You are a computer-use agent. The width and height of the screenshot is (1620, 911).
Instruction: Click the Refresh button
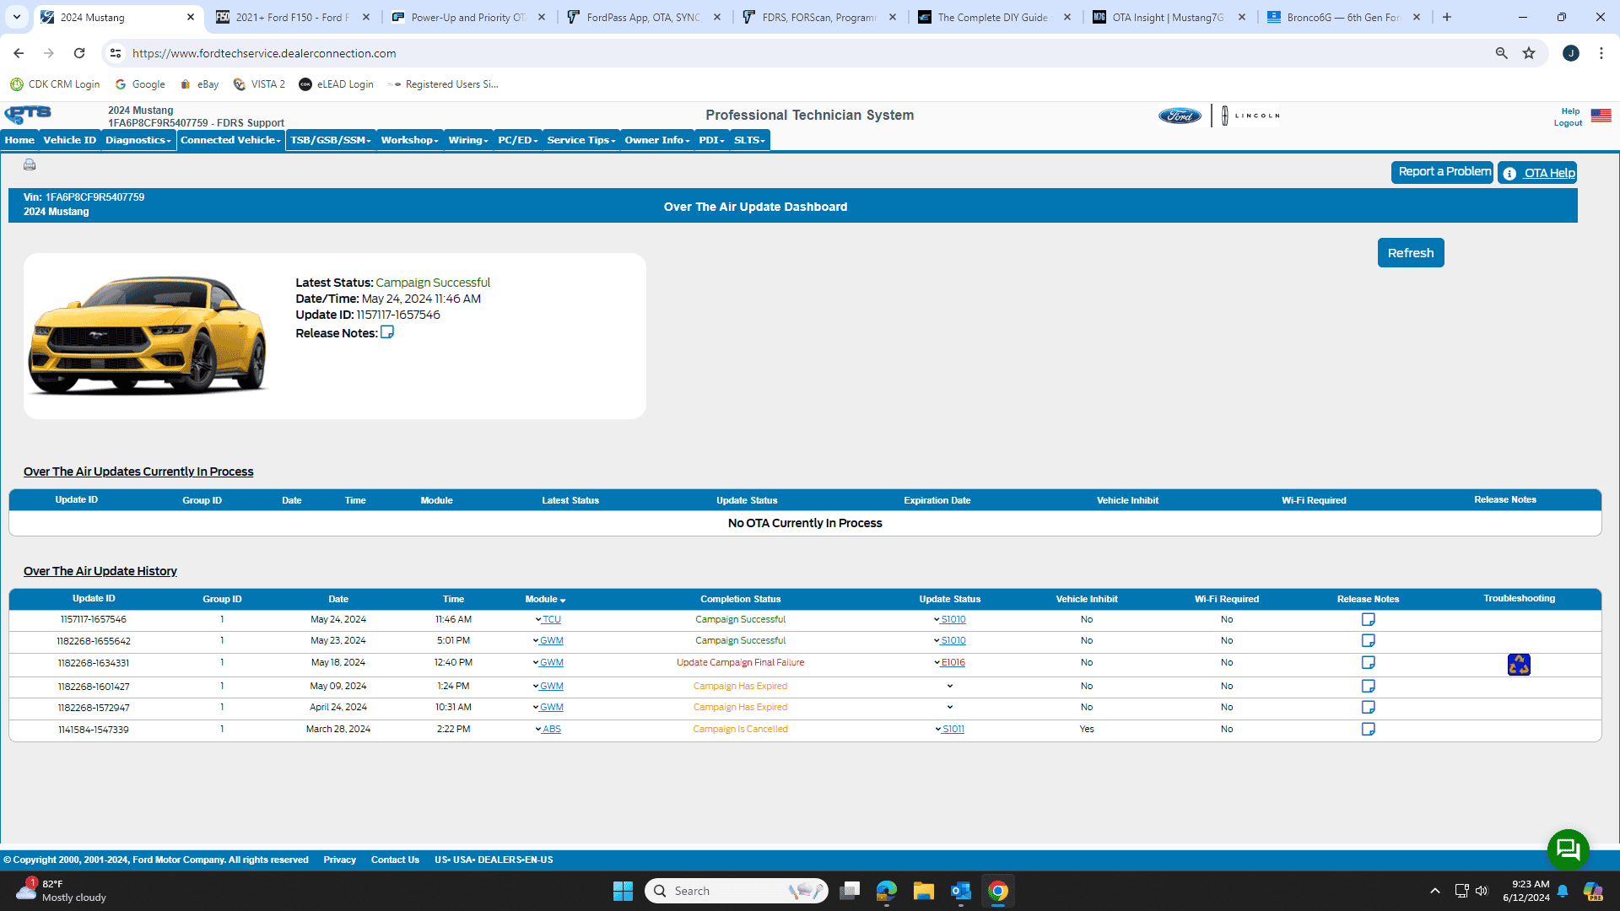pyautogui.click(x=1411, y=253)
